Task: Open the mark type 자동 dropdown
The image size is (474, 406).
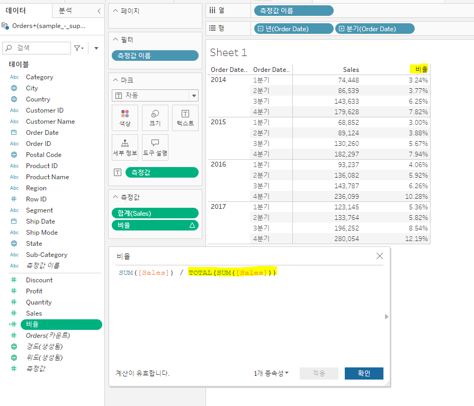Action: click(155, 96)
